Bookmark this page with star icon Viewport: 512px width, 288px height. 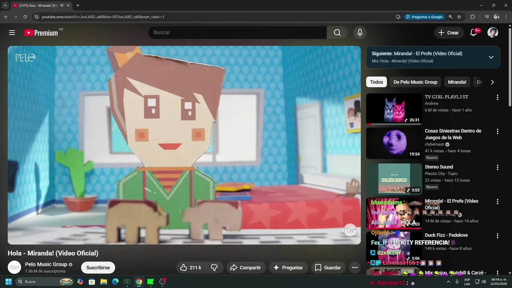point(459,17)
